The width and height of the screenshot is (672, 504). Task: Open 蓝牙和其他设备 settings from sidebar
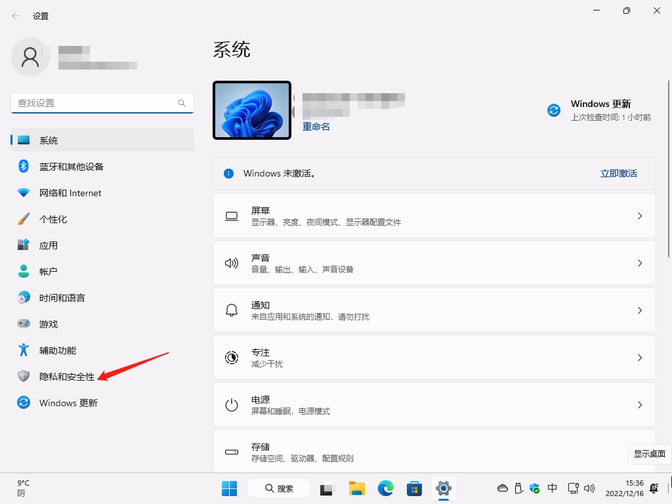pos(70,167)
